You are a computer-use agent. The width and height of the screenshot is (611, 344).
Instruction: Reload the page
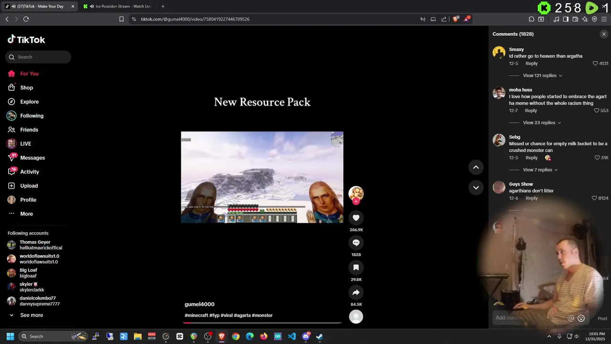pos(26,19)
